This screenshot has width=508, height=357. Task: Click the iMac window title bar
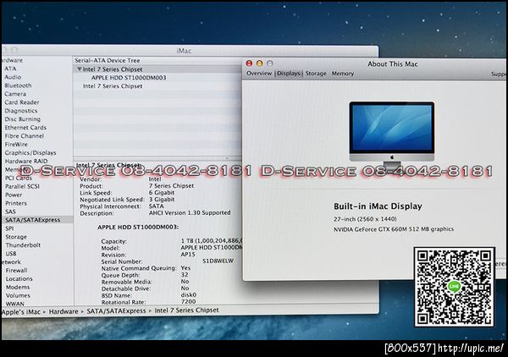pyautogui.click(x=190, y=51)
